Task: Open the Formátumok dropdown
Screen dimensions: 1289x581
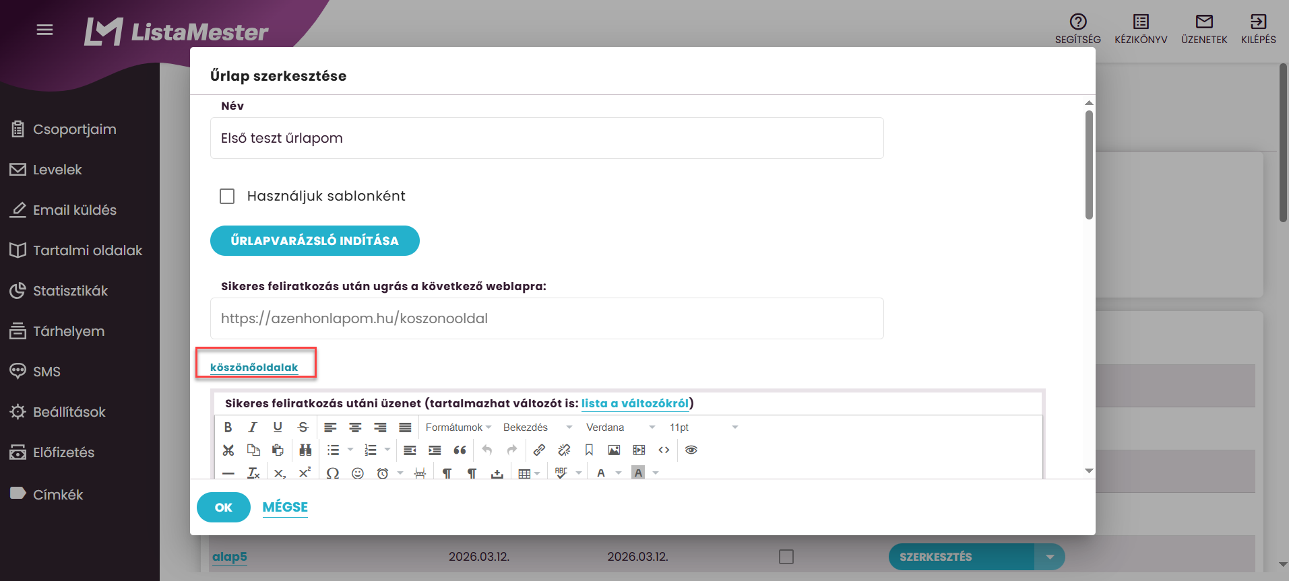Action: click(x=458, y=428)
